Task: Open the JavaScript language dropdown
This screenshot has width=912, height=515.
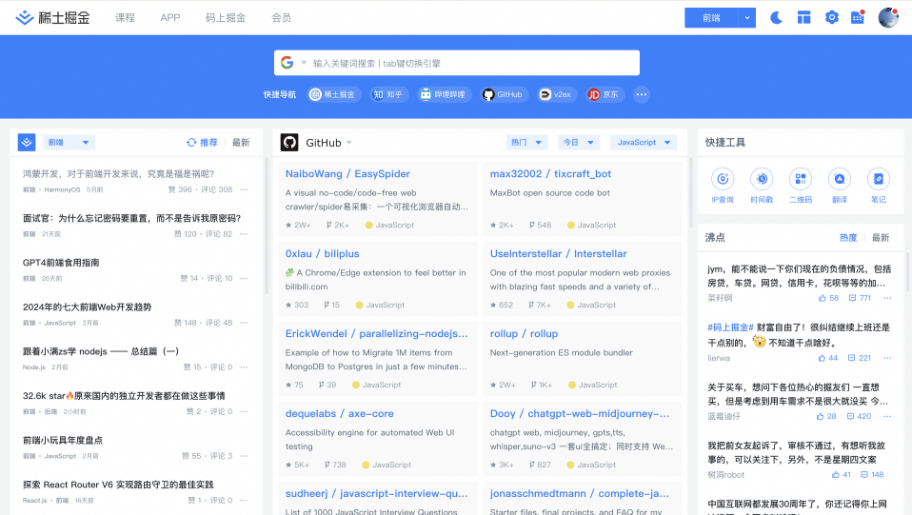Action: 644,142
